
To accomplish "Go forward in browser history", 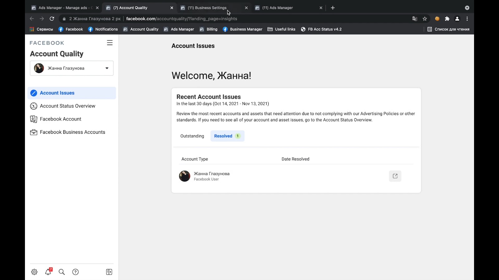I will [42, 19].
